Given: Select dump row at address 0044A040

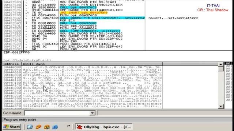Looking at the screenshot, I should [x=82, y=70].
